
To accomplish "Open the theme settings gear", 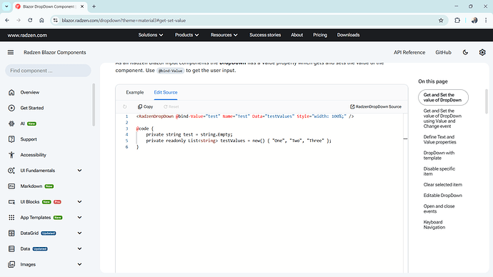I will pyautogui.click(x=482, y=52).
